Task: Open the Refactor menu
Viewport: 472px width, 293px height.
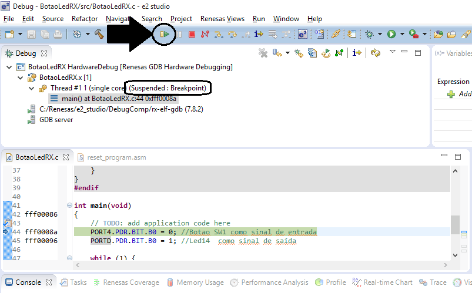Action: point(85,19)
